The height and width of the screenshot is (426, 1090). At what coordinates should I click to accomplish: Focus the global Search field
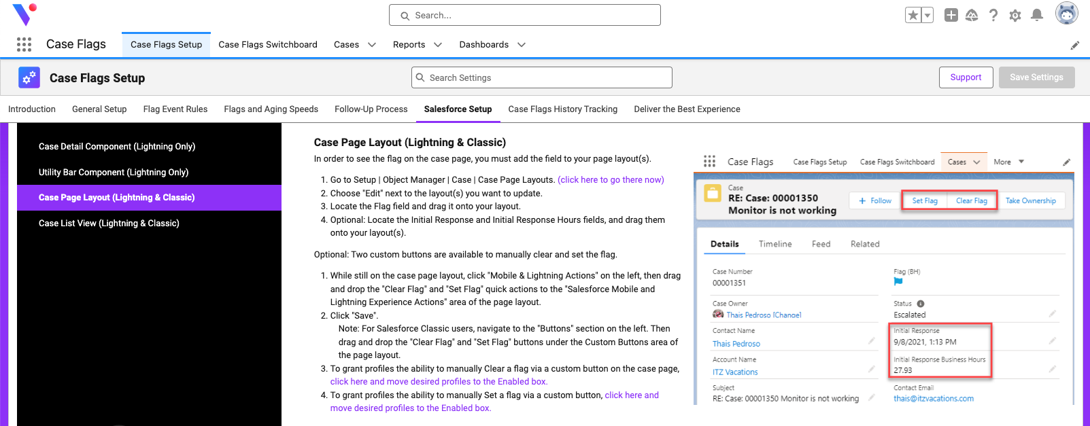pyautogui.click(x=525, y=15)
